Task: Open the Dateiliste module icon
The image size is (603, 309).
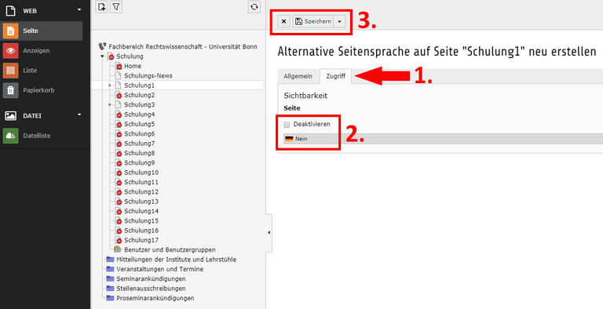Action: click(x=10, y=136)
